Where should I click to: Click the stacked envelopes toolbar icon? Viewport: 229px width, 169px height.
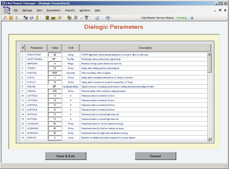point(59,18)
